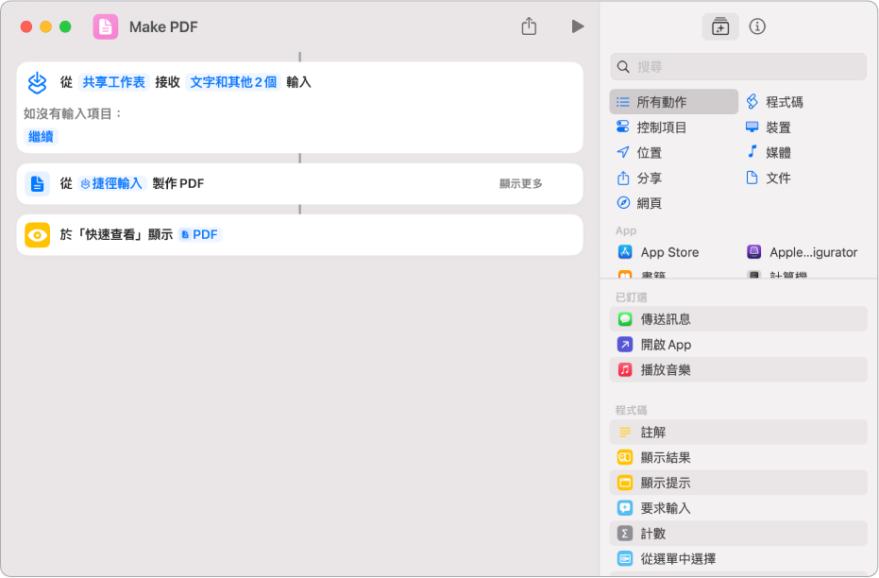
Task: Minimize the window with the yellow button
Action: [x=46, y=26]
